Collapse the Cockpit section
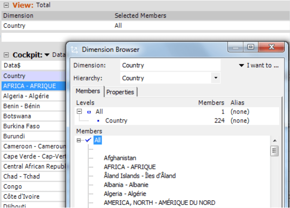This screenshot has height=208, width=290. tap(6, 55)
